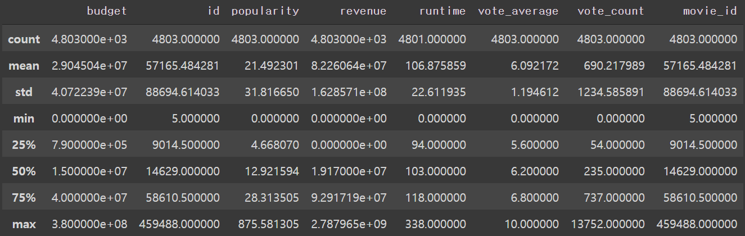745x236 pixels.
Task: Click vote_average 75% value 6.800000
Action: tap(535, 198)
